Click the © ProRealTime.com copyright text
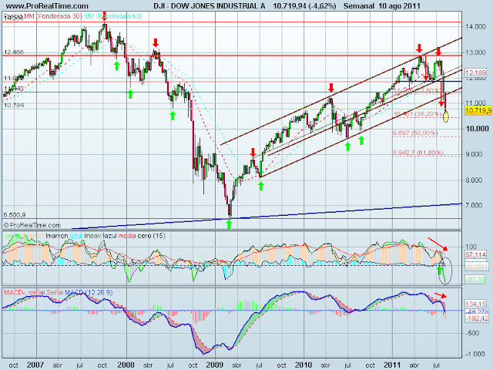 [x=32, y=225]
